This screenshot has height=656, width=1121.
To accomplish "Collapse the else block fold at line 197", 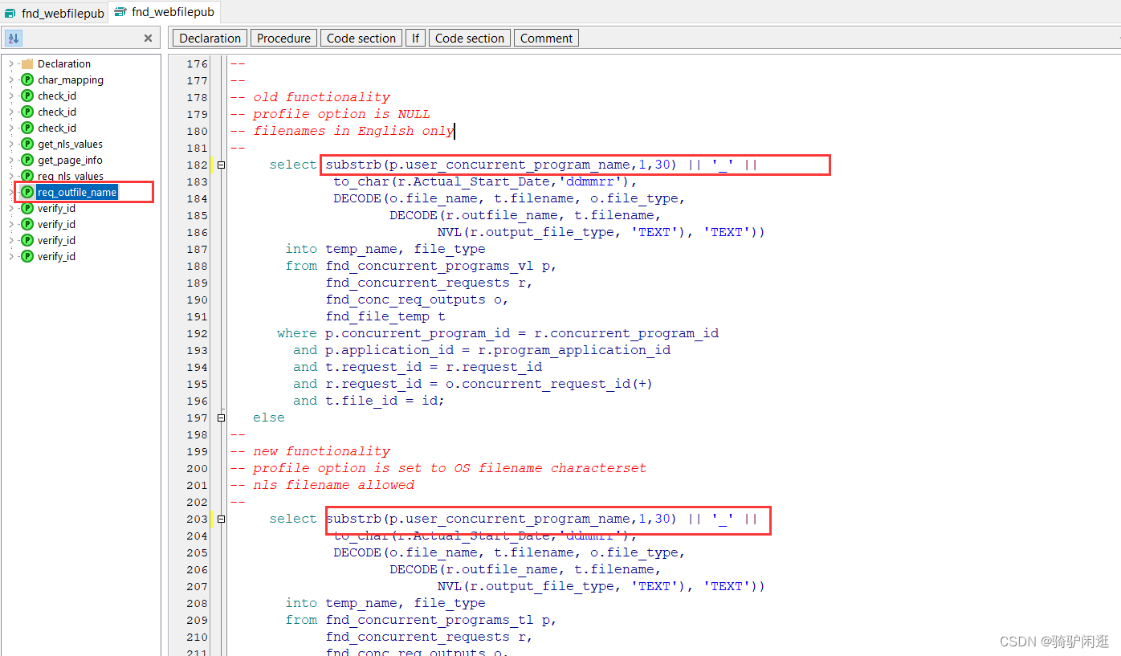I will click(x=221, y=417).
